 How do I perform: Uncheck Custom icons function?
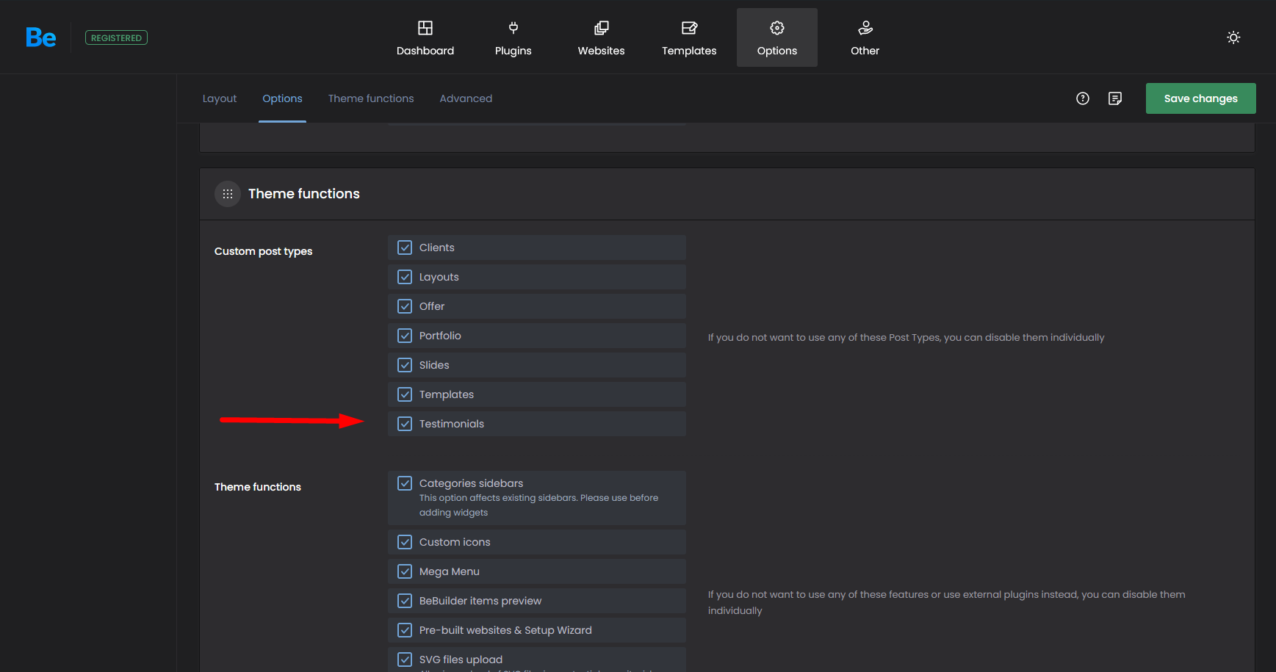[x=405, y=542]
